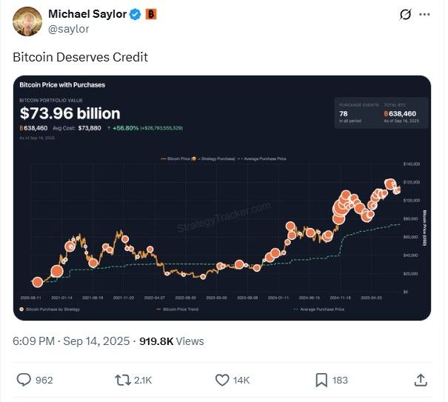This screenshot has width=448, height=402.
Task: Click the repost arrows icon
Action: tap(123, 381)
